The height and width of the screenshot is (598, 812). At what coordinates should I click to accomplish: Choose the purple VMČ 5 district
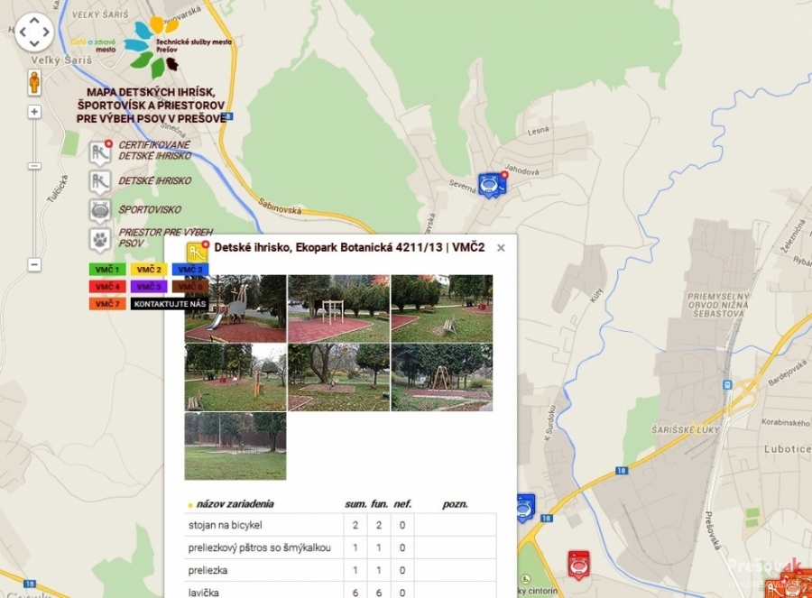click(148, 287)
